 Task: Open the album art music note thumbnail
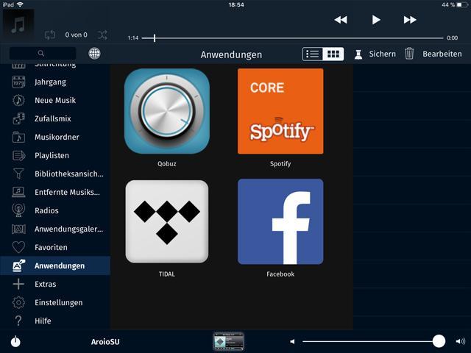18,25
